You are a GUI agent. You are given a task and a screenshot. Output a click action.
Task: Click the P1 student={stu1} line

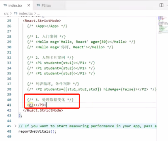point(61,63)
